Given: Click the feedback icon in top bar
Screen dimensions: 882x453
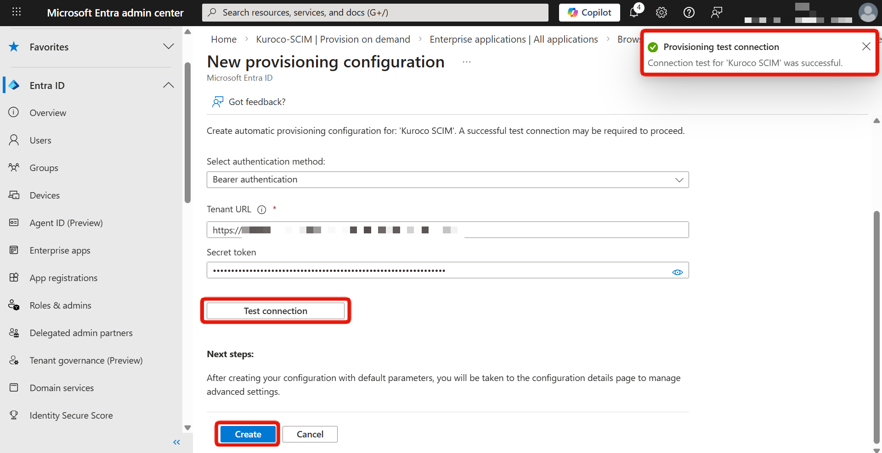Looking at the screenshot, I should coord(716,12).
